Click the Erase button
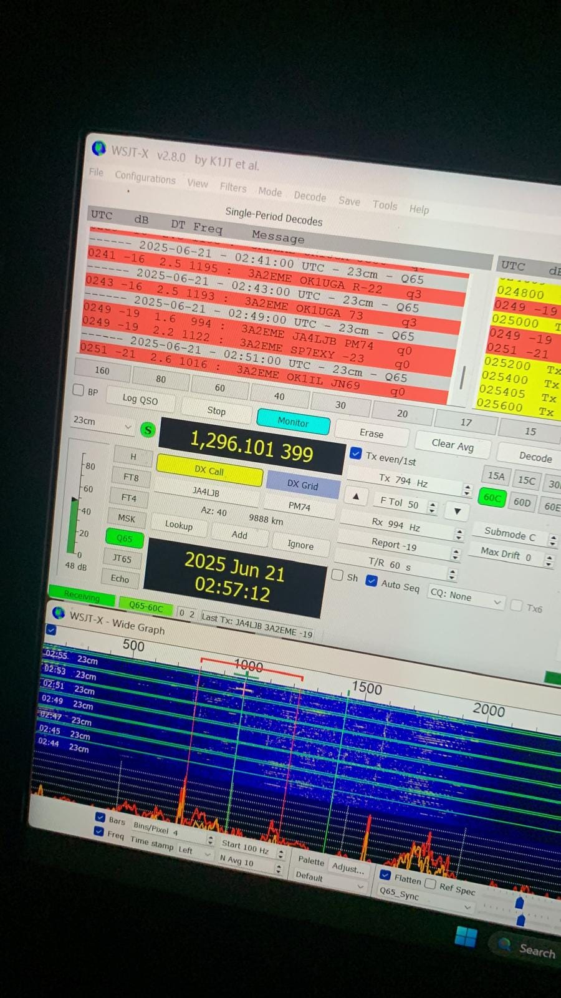The image size is (561, 998). 372,433
